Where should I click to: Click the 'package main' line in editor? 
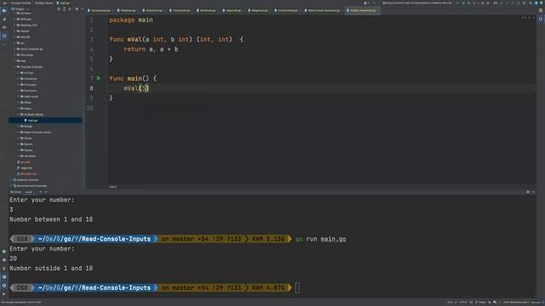131,20
